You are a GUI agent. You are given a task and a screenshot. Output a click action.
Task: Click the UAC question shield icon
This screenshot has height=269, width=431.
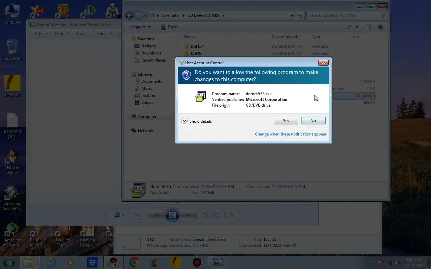(x=186, y=75)
